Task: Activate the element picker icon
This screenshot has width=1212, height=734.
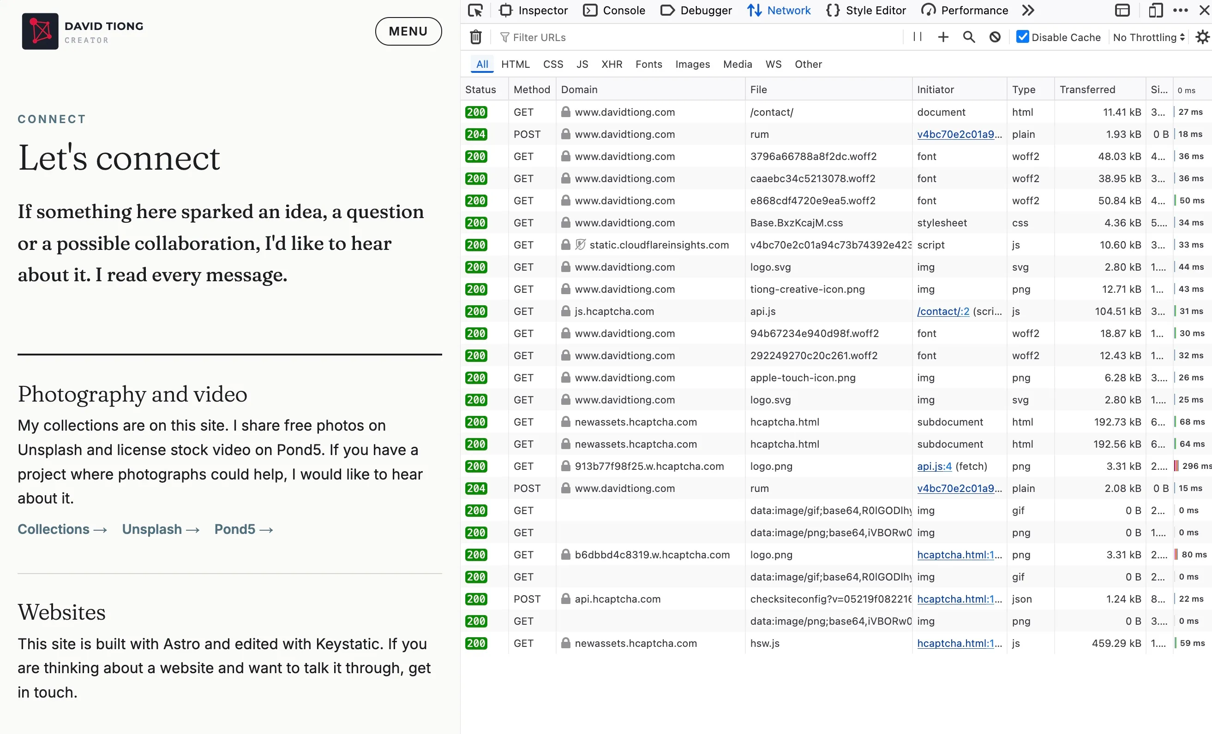Action: tap(475, 10)
